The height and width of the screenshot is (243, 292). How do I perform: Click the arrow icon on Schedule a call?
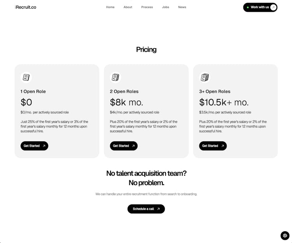pyautogui.click(x=158, y=209)
